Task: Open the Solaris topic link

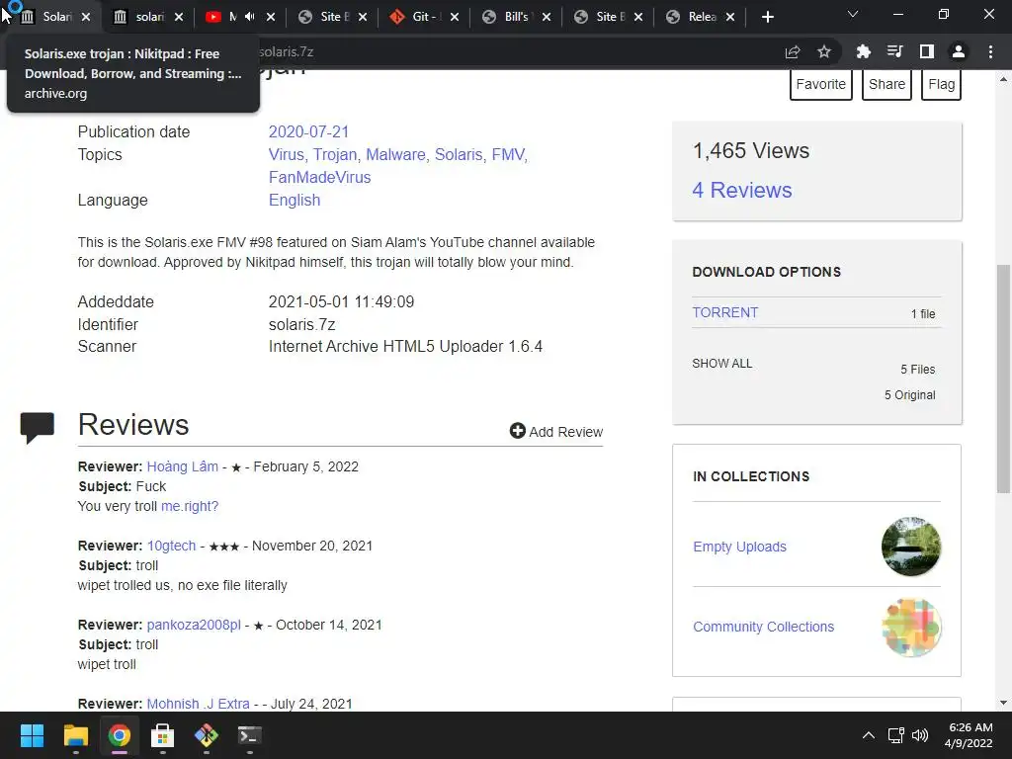Action: point(459,155)
